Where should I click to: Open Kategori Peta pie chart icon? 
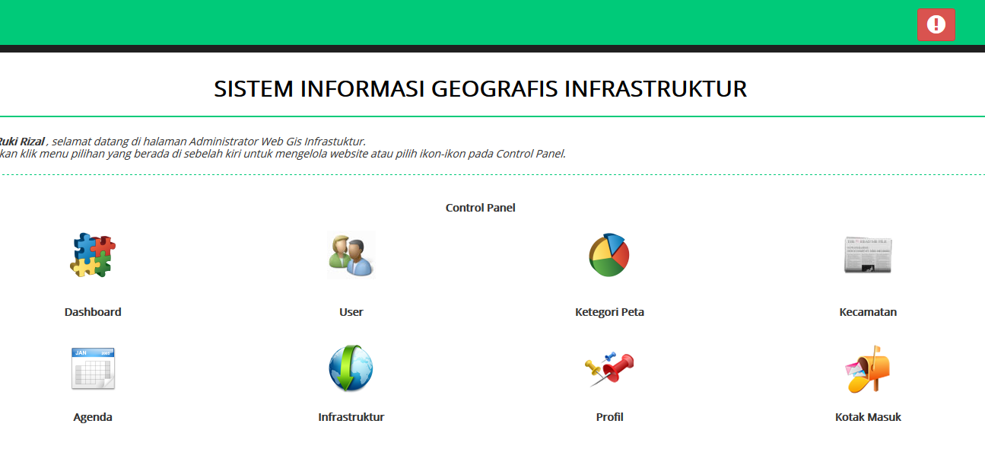click(608, 254)
